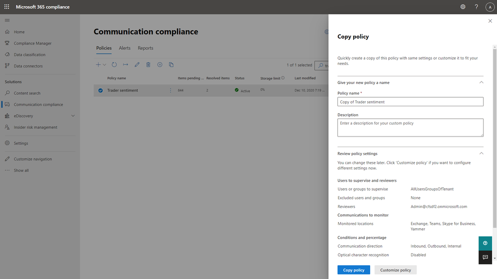Collapse the navigation hamburger menu
The width and height of the screenshot is (497, 279).
click(7, 20)
